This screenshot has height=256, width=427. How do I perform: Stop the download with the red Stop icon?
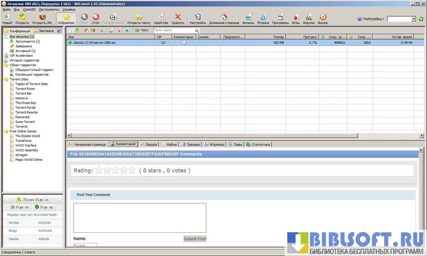pos(95,18)
